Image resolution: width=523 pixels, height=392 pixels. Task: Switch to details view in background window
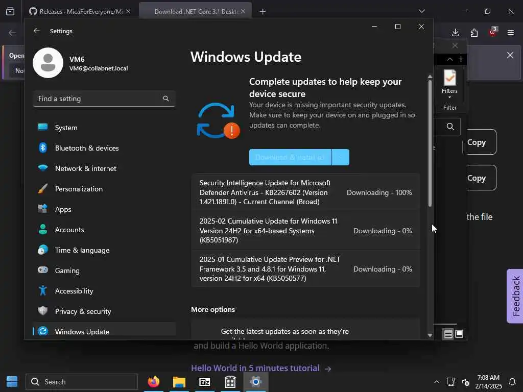click(448, 334)
